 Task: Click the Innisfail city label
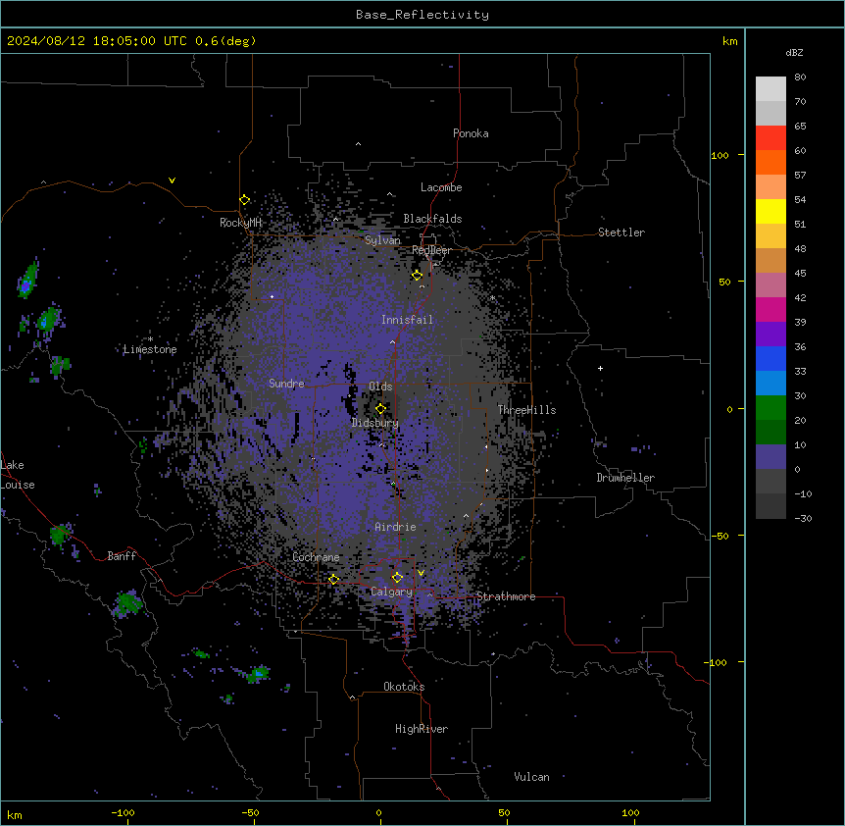click(x=407, y=320)
